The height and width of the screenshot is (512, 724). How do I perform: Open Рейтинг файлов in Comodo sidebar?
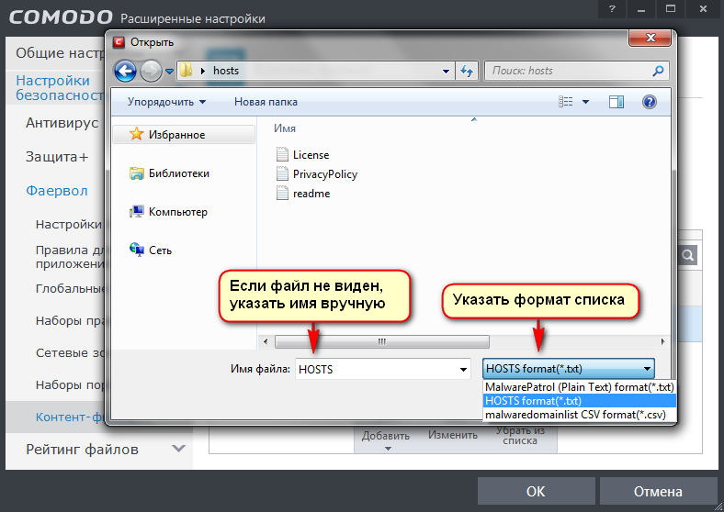[x=82, y=450]
